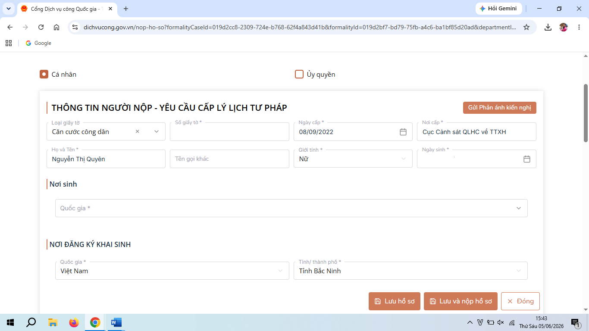Click Gửi Phản ánh kiến nghị button
This screenshot has height=331, width=589.
[x=499, y=108]
